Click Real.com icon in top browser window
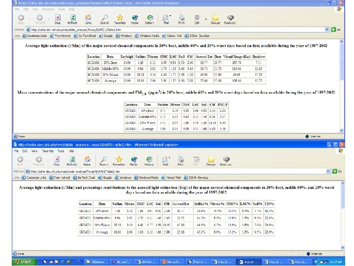The width and height of the screenshot is (354, 266). (230, 19)
